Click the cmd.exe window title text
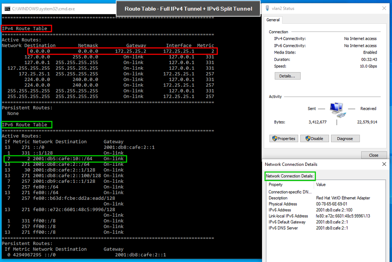This screenshot has height=262, width=392. (44, 9)
